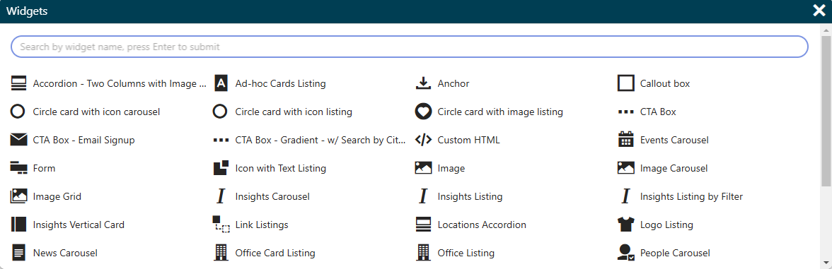
Task: Select the Locations Accordion icon
Action: (423, 225)
